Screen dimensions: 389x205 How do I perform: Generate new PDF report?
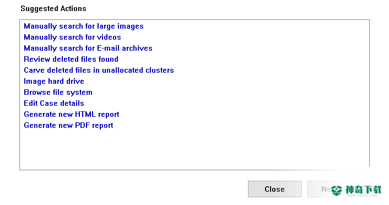pyautogui.click(x=68, y=125)
